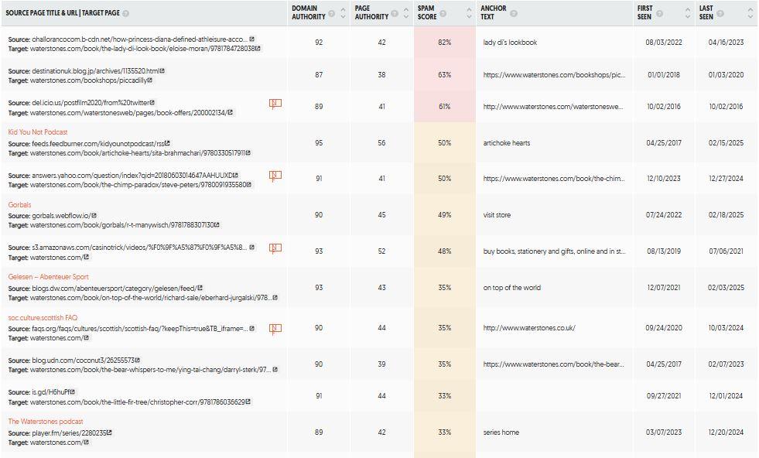Viewport: 759px width, 458px height.
Task: Click the First Seen column help icon
Action: click(x=659, y=14)
